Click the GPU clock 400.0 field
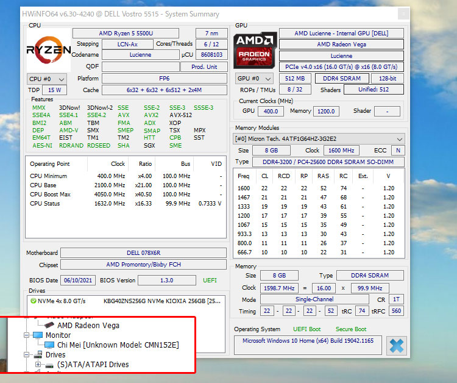This screenshot has width=457, height=383. click(271, 111)
